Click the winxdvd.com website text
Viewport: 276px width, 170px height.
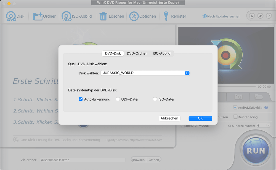[x=146, y=140]
